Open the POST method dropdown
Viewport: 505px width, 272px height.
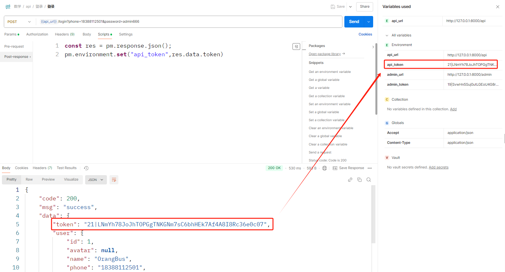(19, 22)
